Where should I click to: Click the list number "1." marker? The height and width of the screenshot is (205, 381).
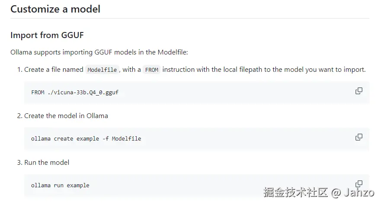[x=19, y=69]
